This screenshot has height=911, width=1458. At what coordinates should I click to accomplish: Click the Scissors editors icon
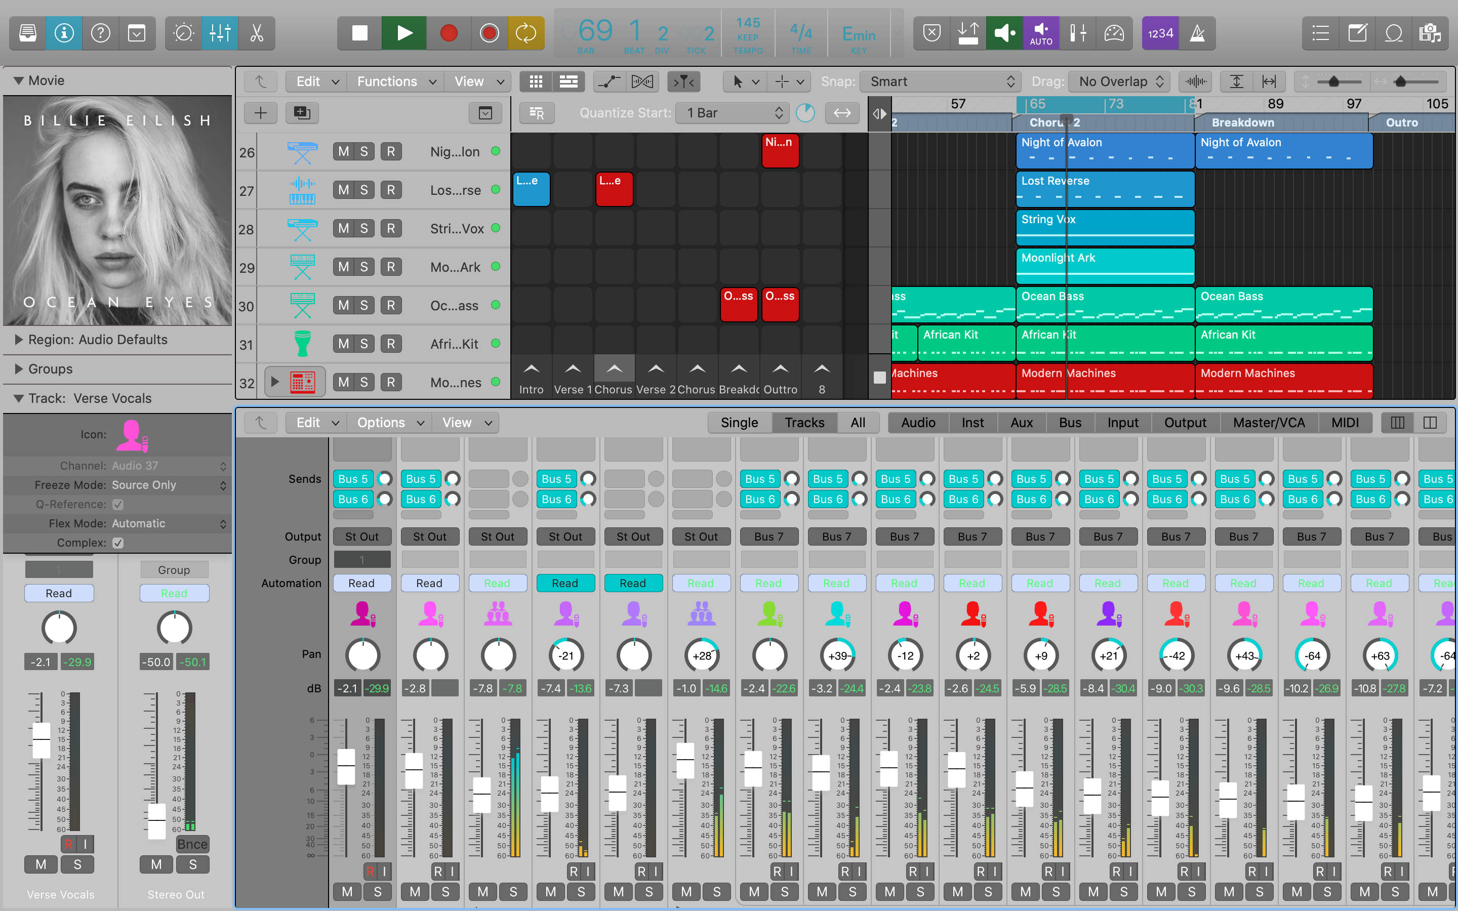coord(257,33)
